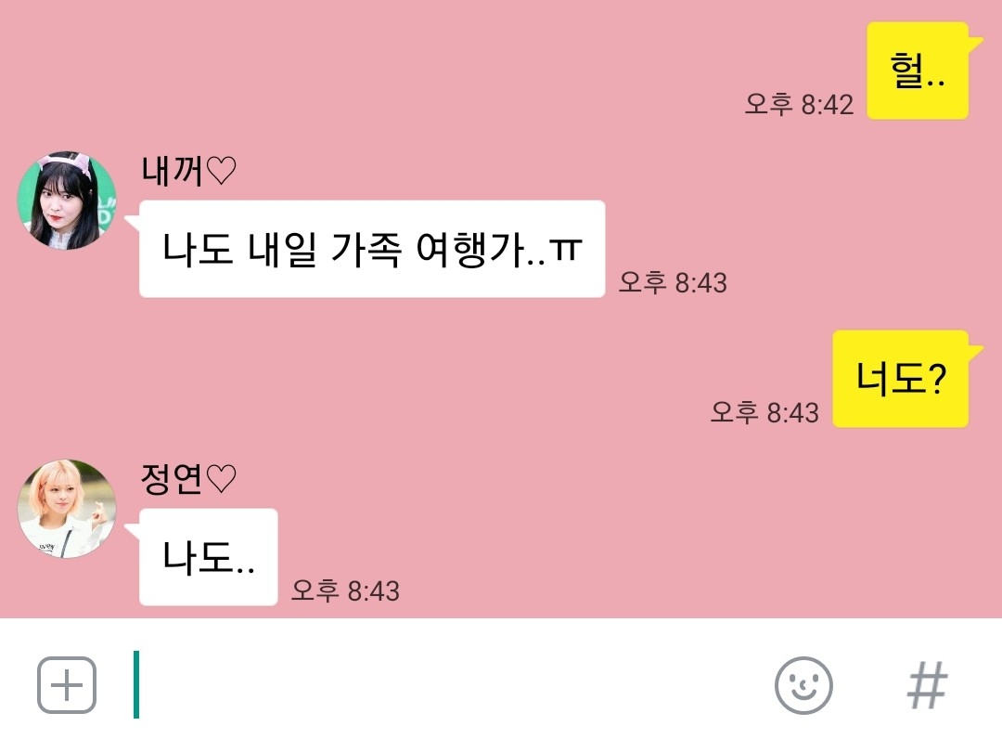Select the 나도 내일 가족 여행가..ㅠ message
Image resolution: width=1002 pixels, height=752 pixels.
tap(372, 249)
